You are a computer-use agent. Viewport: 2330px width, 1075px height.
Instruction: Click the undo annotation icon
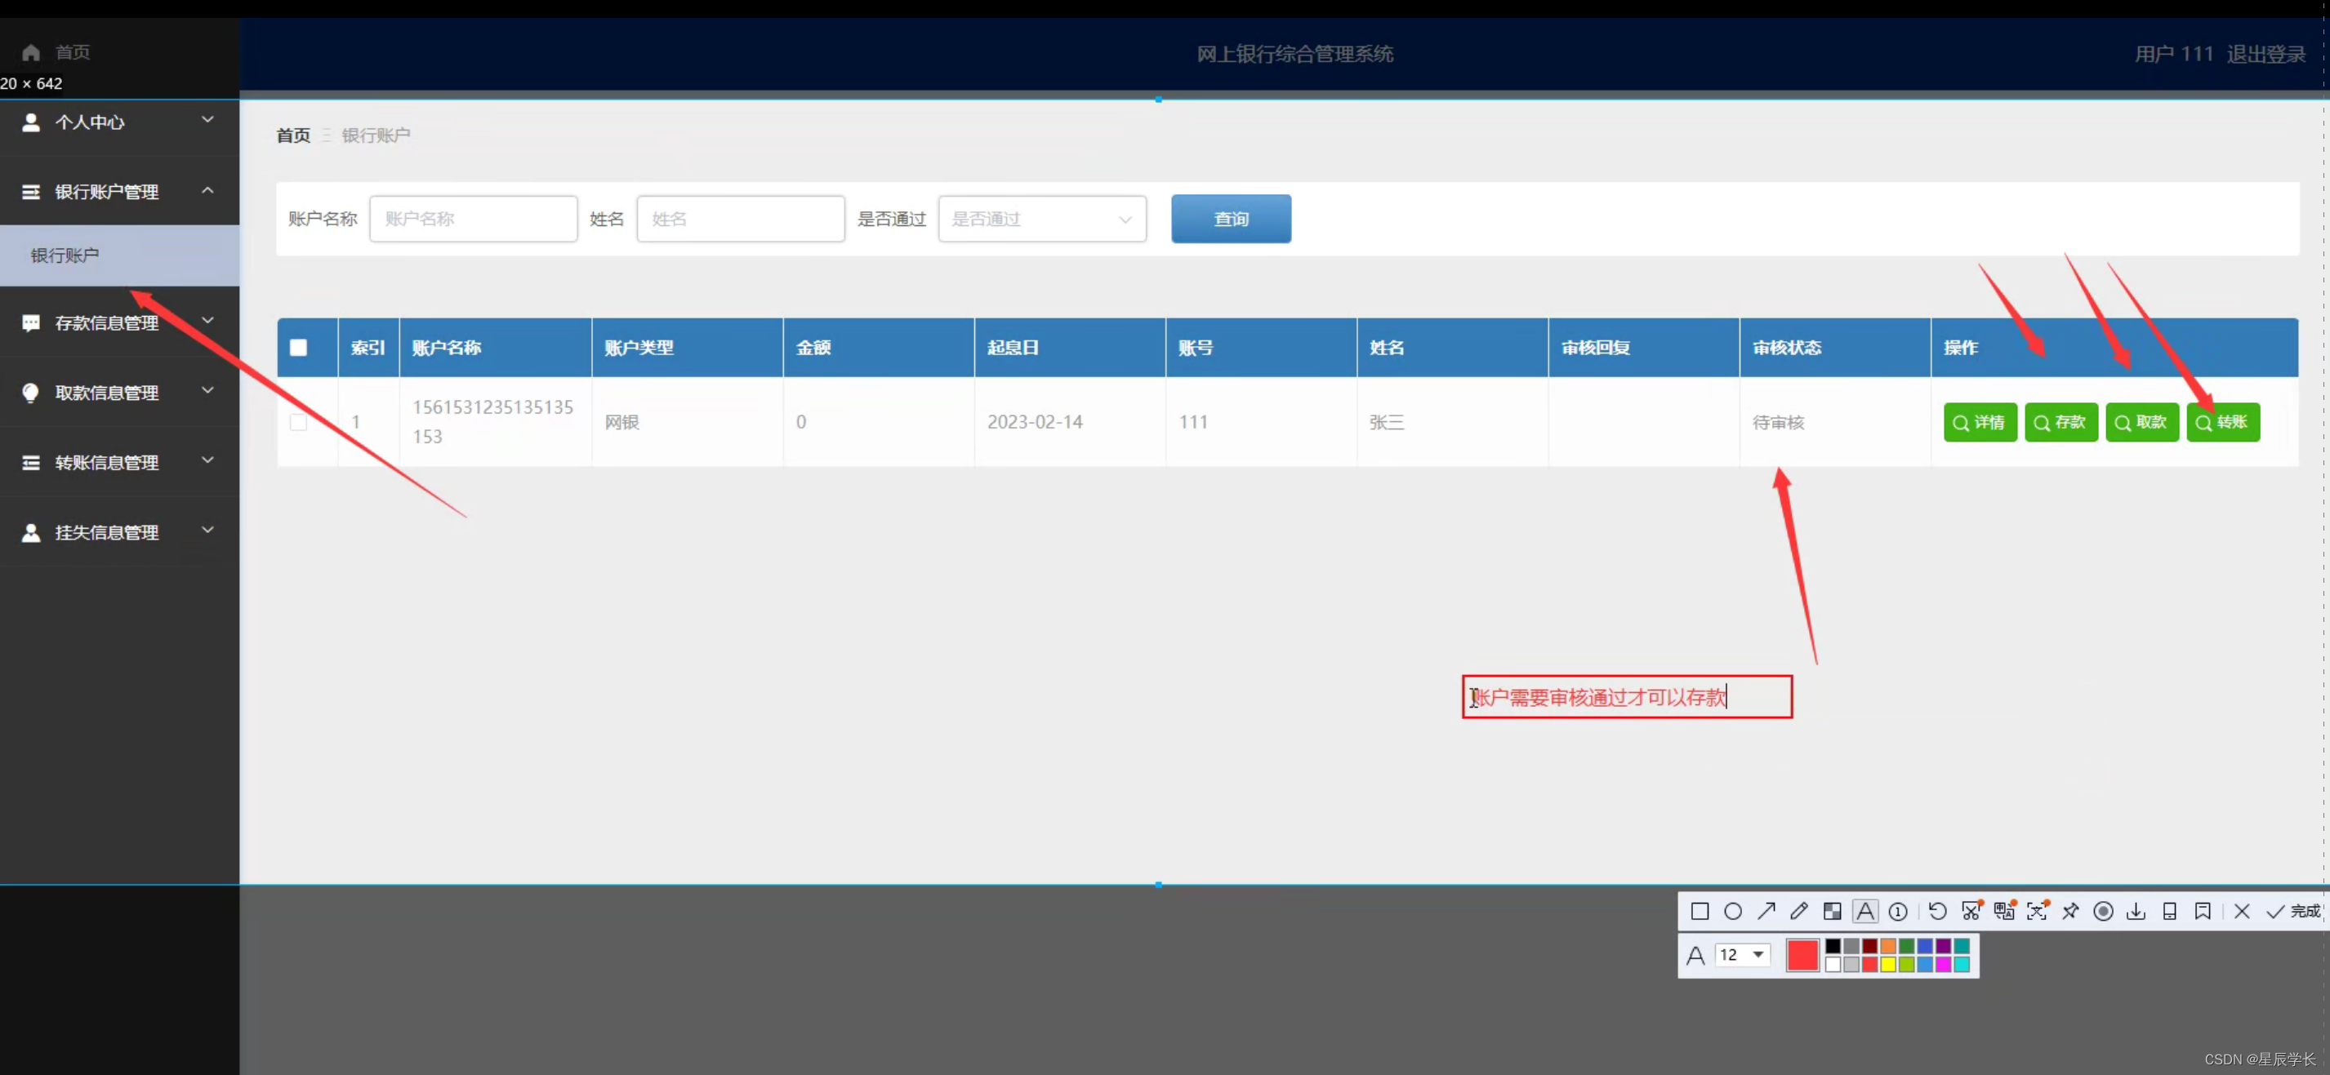(1937, 912)
